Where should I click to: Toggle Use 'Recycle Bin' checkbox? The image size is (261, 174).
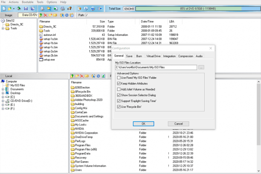[119, 107]
